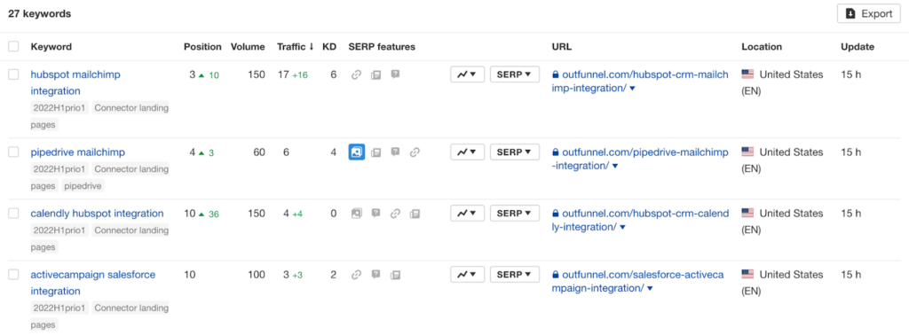909x335 pixels.
Task: Sort by Traffic column header
Action: pos(295,47)
